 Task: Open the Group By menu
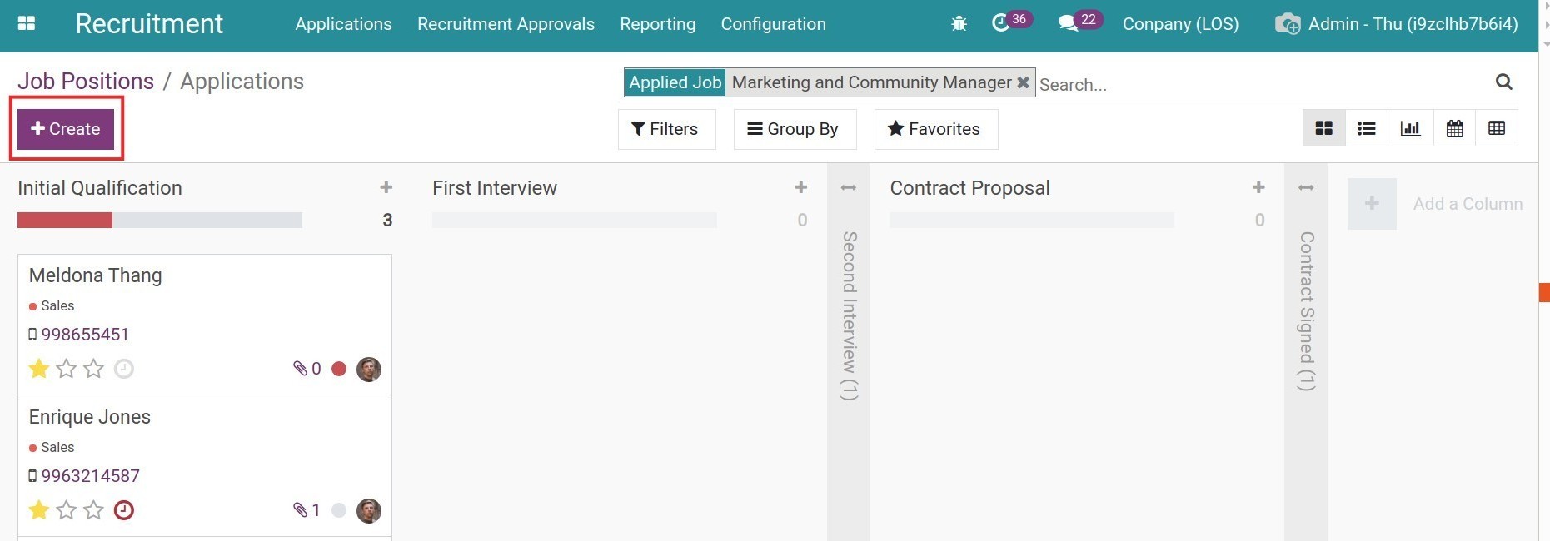(794, 129)
